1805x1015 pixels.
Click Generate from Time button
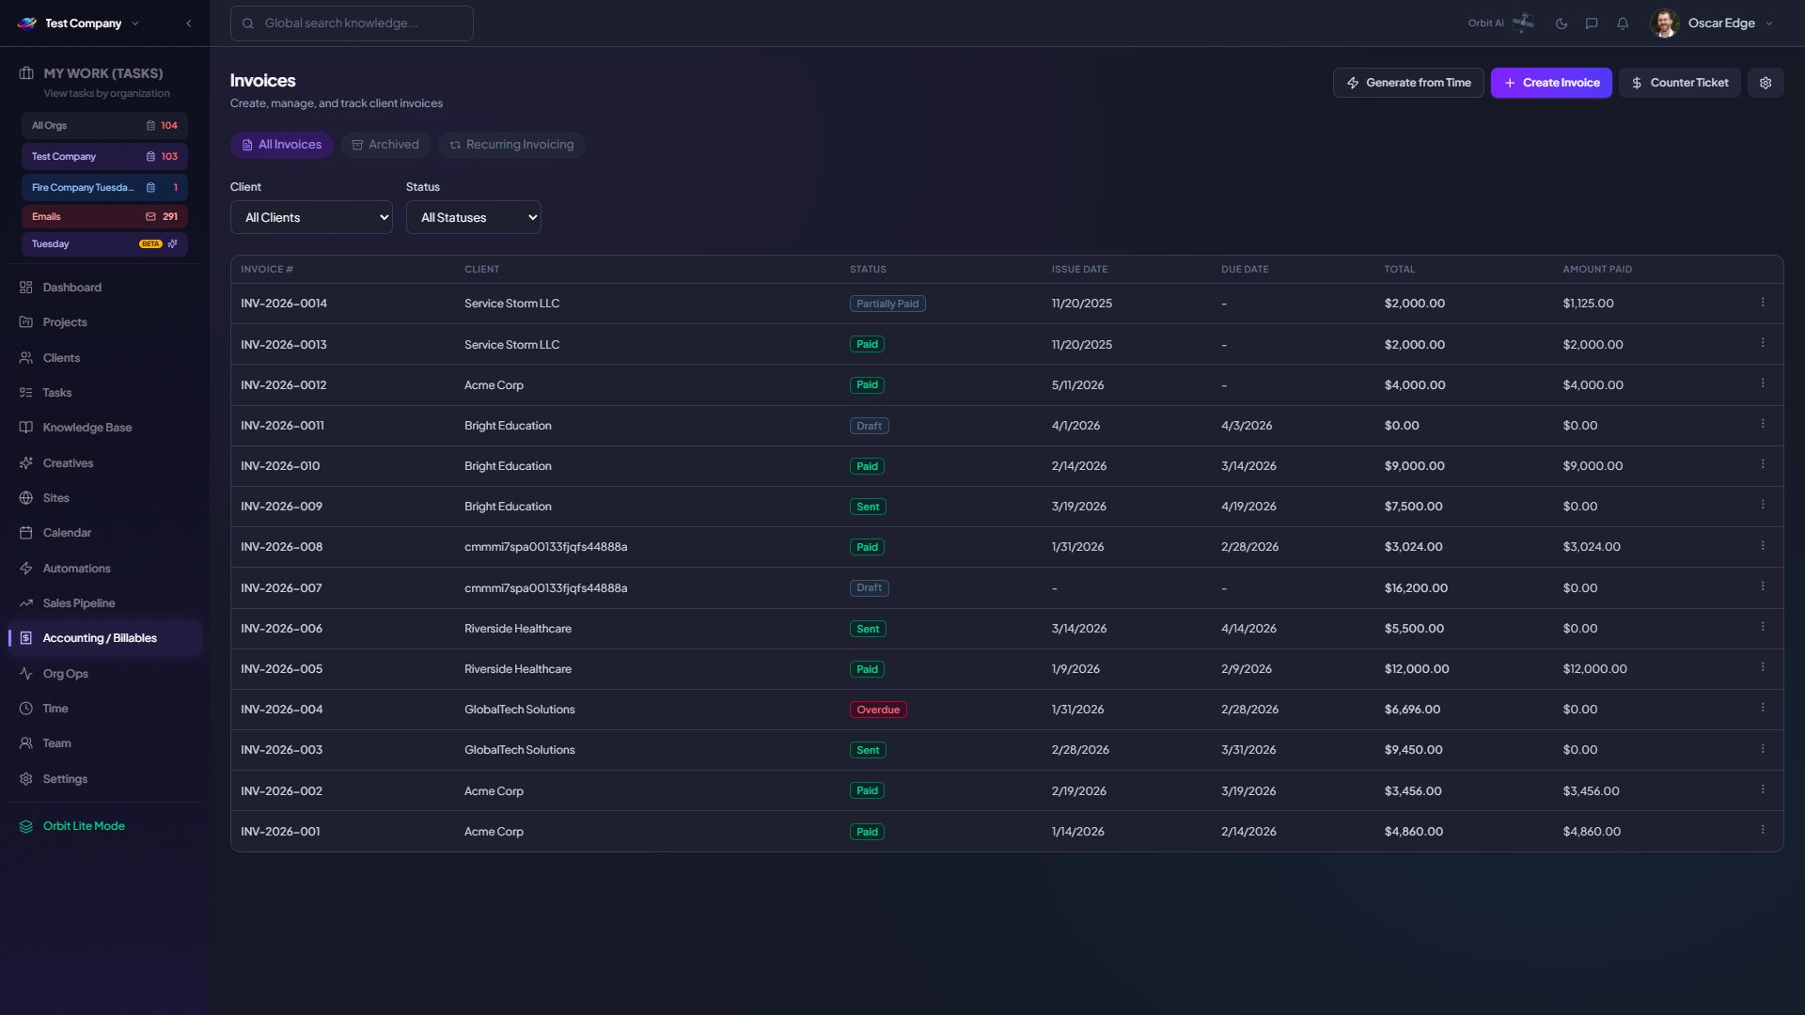[x=1408, y=83]
